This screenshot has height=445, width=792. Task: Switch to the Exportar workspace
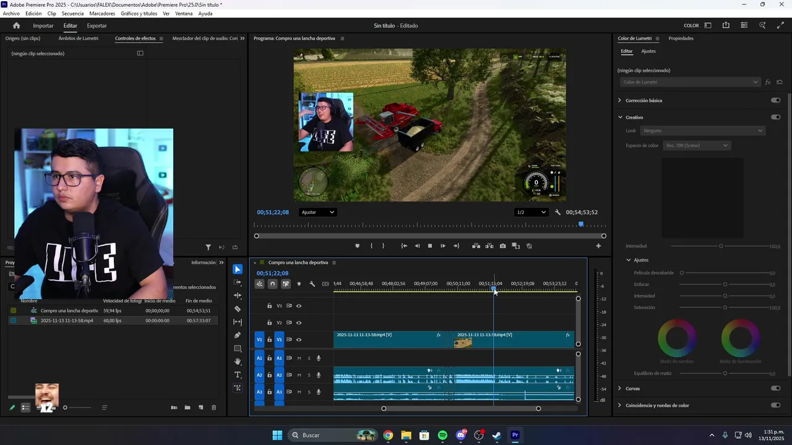coord(97,26)
